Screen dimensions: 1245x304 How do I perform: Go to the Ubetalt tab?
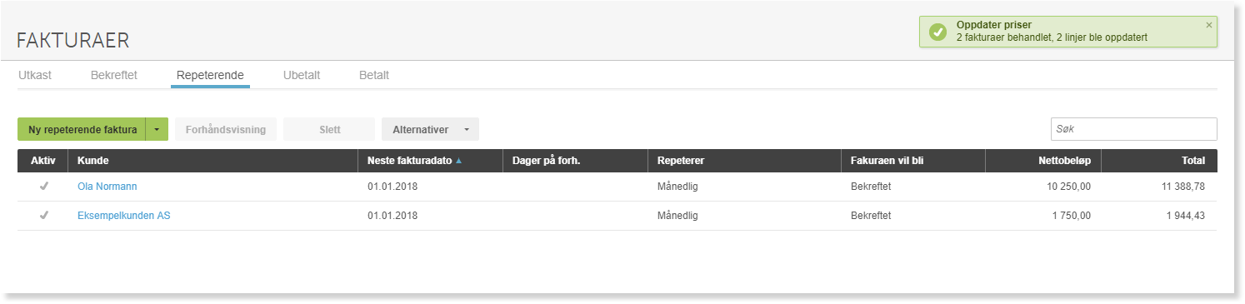(x=302, y=75)
